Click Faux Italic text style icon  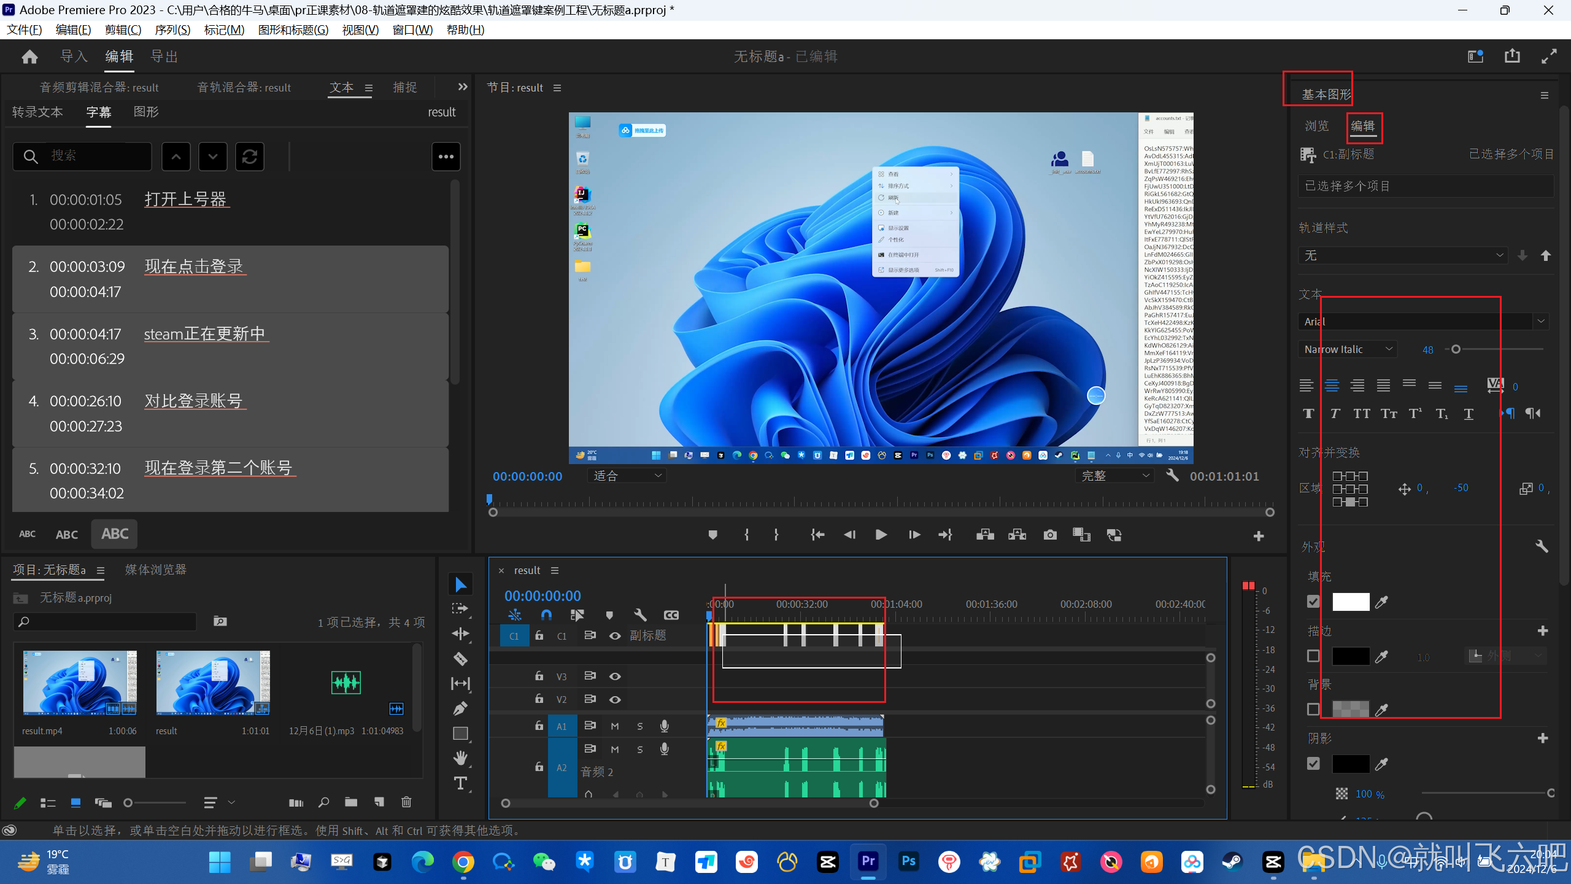[1335, 414]
